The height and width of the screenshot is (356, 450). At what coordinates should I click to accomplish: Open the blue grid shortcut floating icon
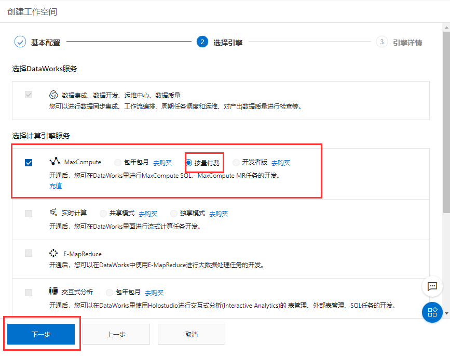coord(432,312)
